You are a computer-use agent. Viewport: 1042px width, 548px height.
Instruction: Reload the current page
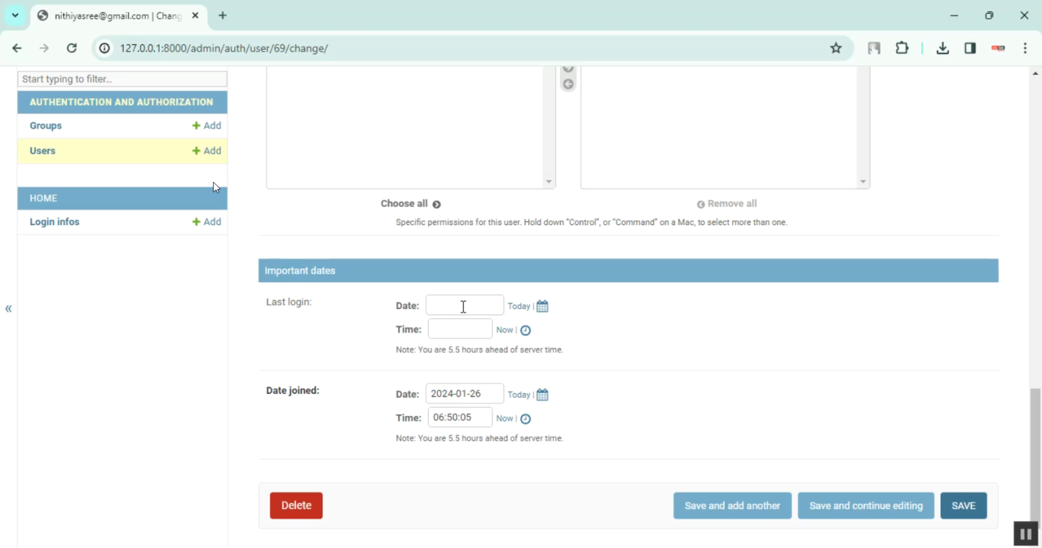72,48
